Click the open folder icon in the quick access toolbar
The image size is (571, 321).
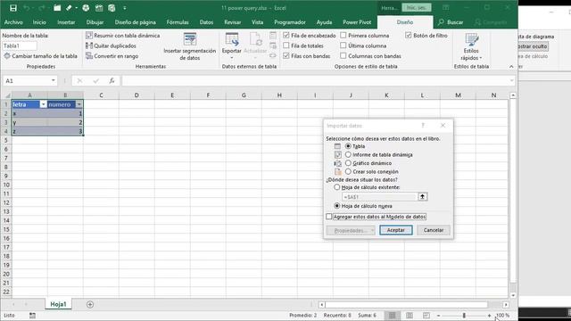click(57, 8)
